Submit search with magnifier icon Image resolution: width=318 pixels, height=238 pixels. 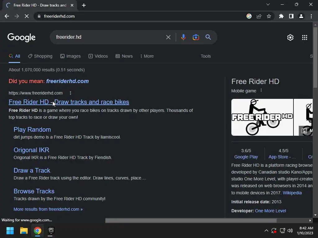tap(208, 37)
